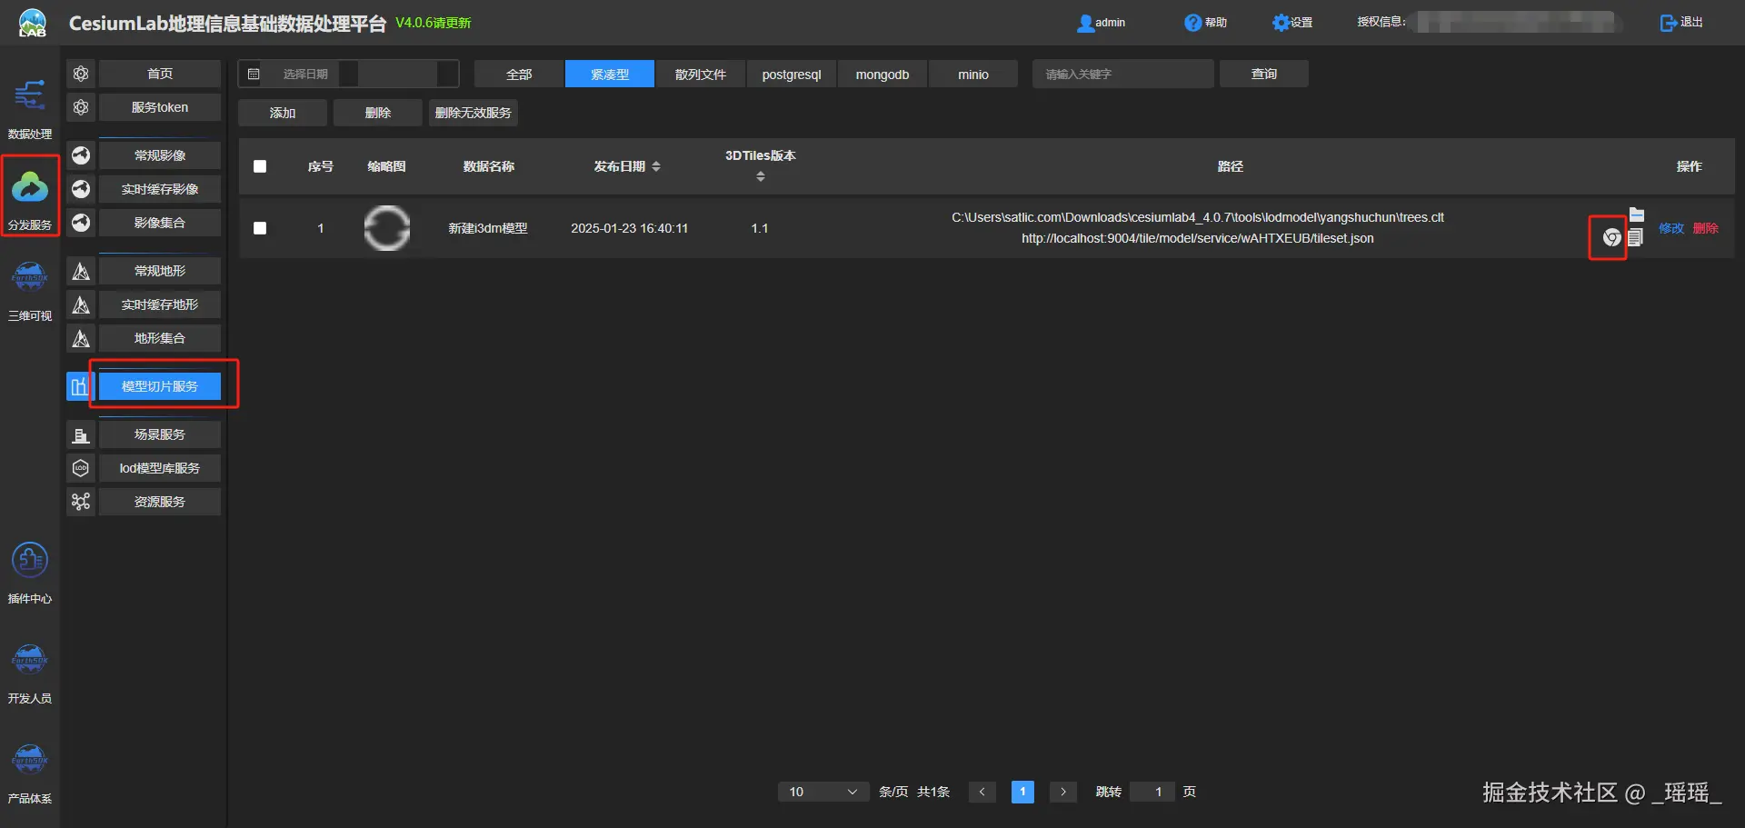1745x828 pixels.
Task: Click the 3DTiles version value 1.1
Action: (x=760, y=228)
